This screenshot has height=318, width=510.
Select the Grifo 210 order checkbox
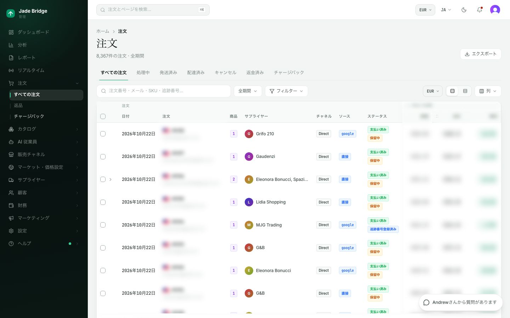tap(103, 134)
